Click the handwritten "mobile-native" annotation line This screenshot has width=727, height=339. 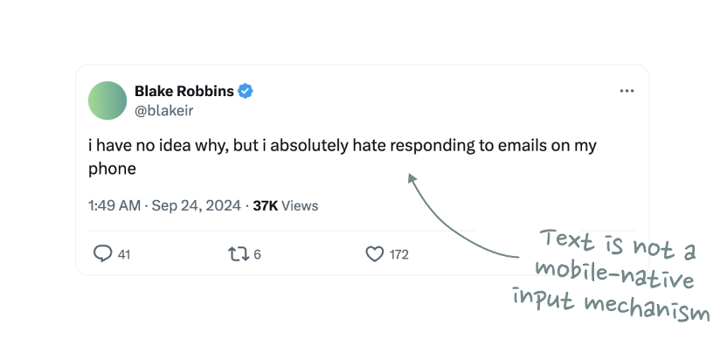(614, 274)
